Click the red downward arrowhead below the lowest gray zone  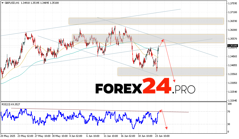[174, 81]
